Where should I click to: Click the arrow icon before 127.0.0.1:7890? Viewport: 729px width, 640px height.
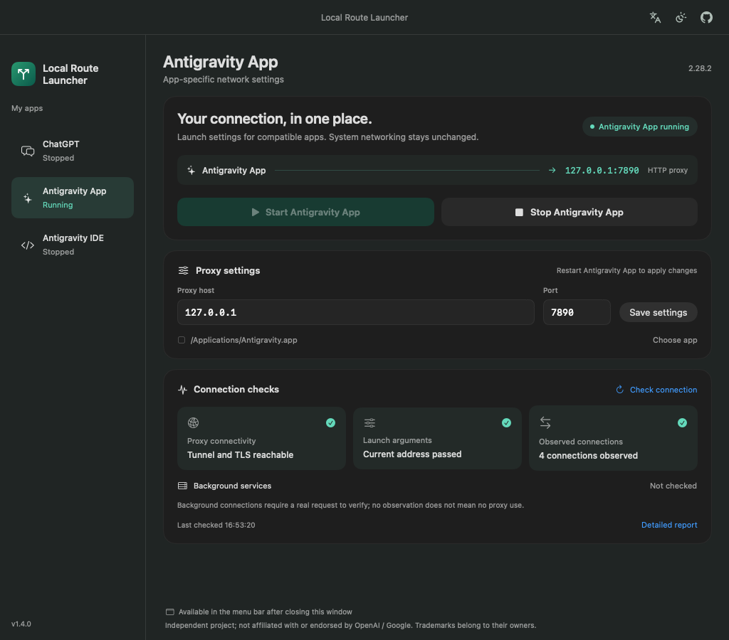click(x=552, y=171)
